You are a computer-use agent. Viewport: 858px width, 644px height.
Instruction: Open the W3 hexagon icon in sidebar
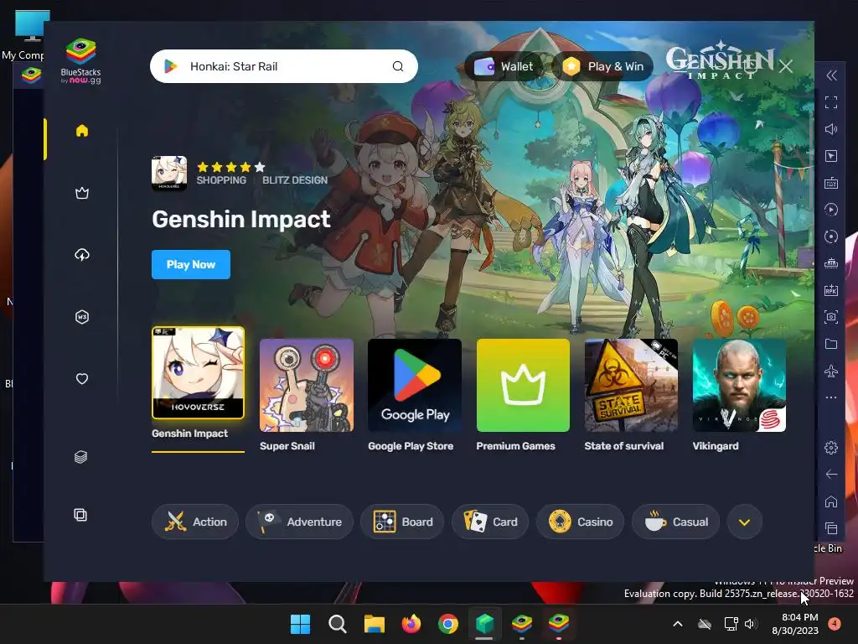(82, 317)
